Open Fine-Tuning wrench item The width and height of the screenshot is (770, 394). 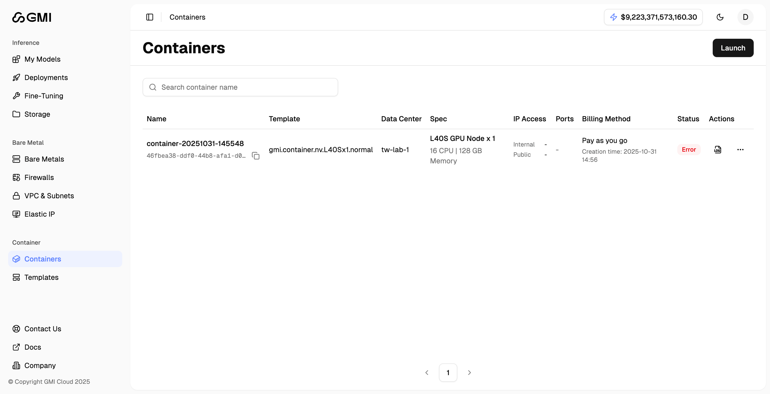(x=44, y=96)
